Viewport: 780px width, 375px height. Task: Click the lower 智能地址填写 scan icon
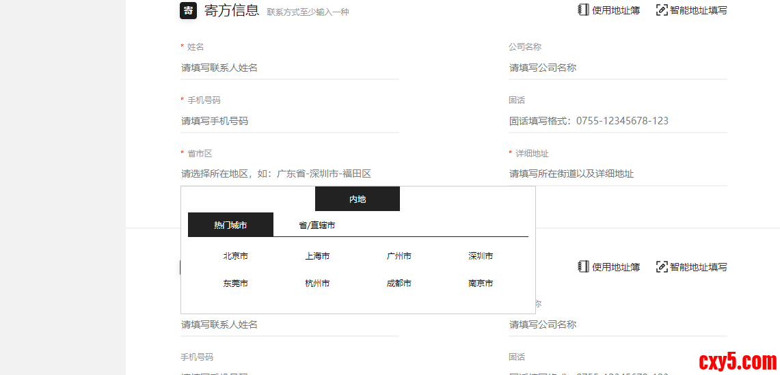(x=661, y=266)
